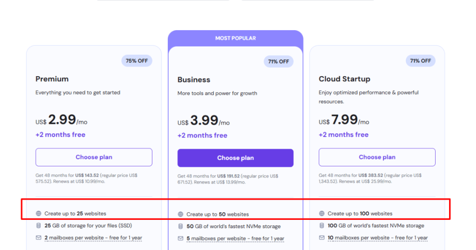Viewport: 476px width, 250px height.
Task: Click the storage icon beside 25 GB storage
Action: 39,226
